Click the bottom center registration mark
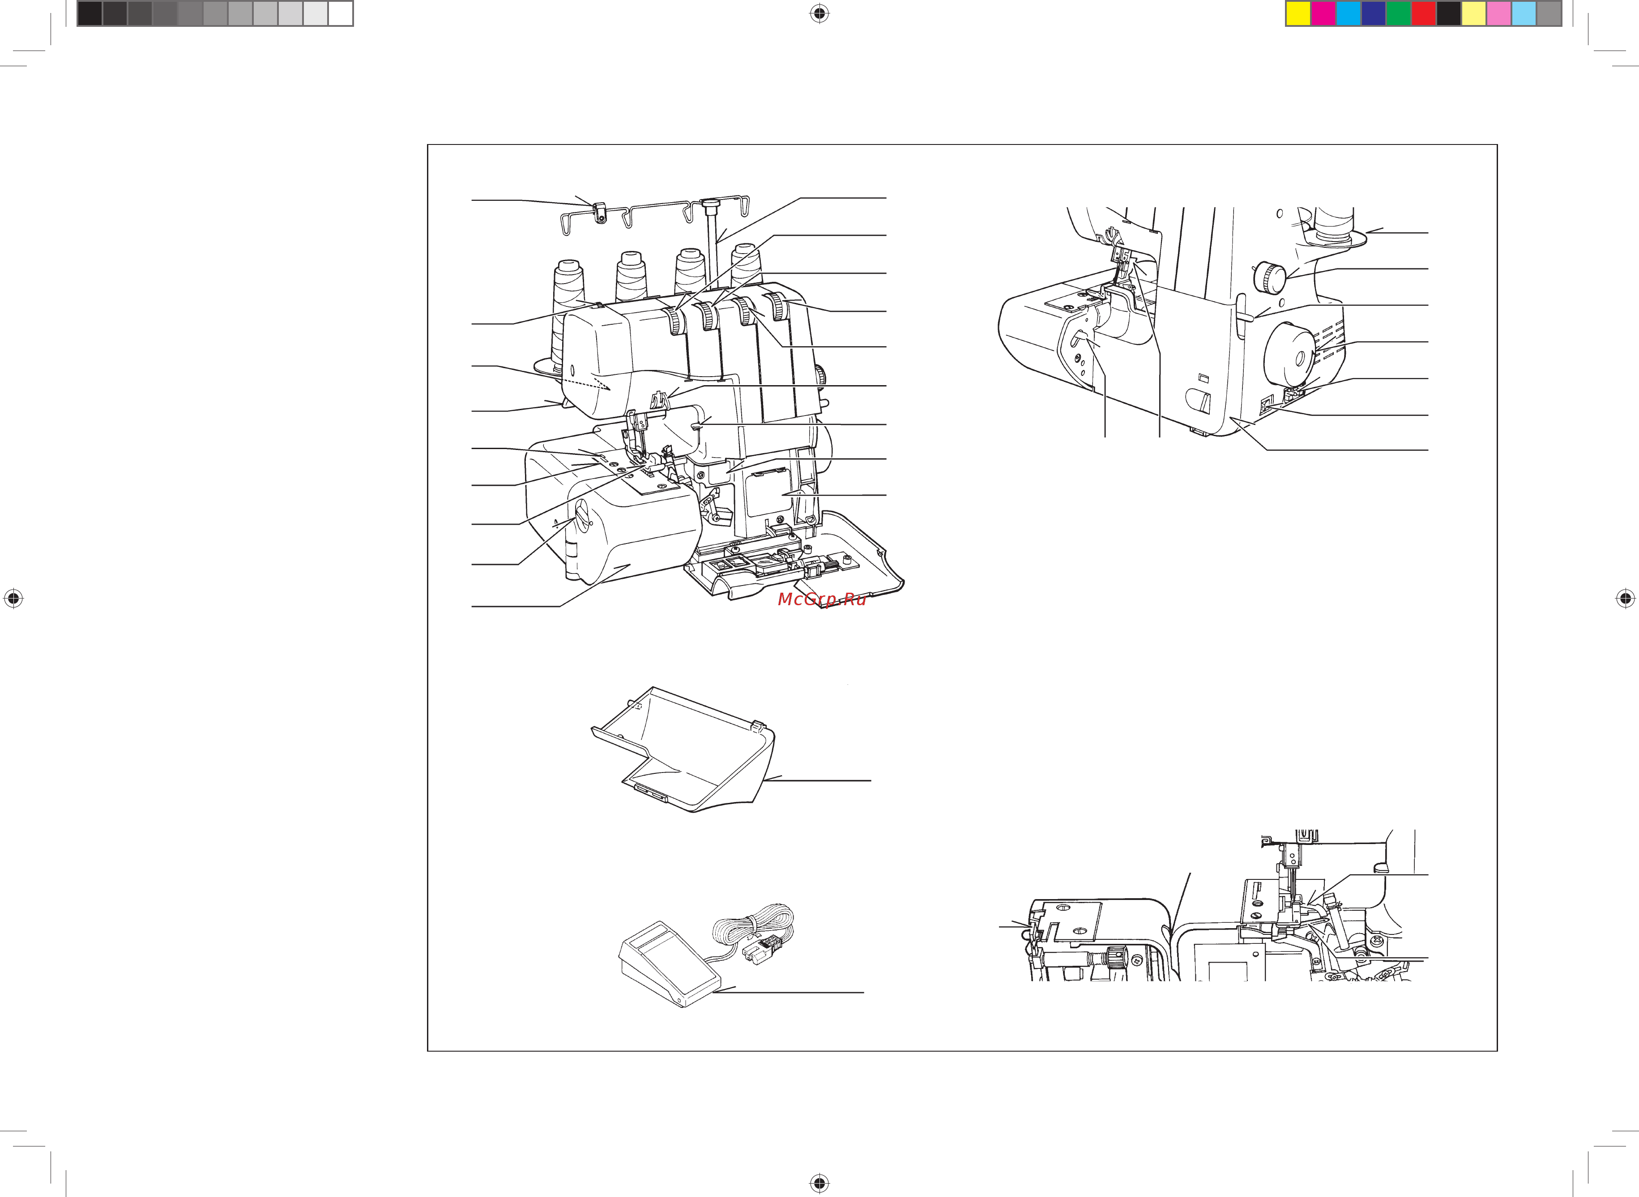1639x1197 pixels. [819, 1183]
